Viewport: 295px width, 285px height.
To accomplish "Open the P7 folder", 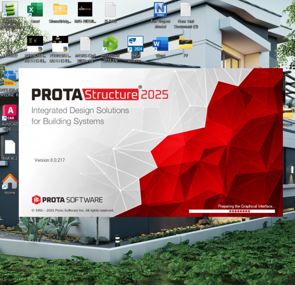I will (x=186, y=44).
